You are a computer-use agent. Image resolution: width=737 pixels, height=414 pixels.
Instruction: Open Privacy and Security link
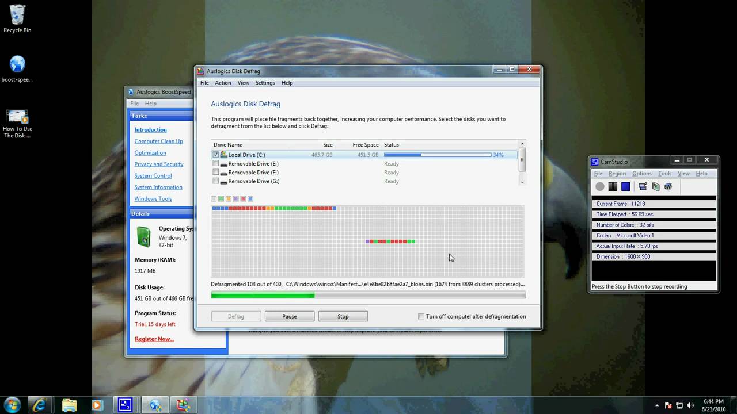159,164
